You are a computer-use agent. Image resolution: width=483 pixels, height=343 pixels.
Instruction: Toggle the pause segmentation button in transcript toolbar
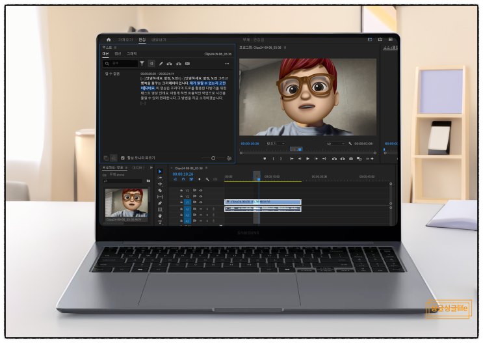(151, 64)
